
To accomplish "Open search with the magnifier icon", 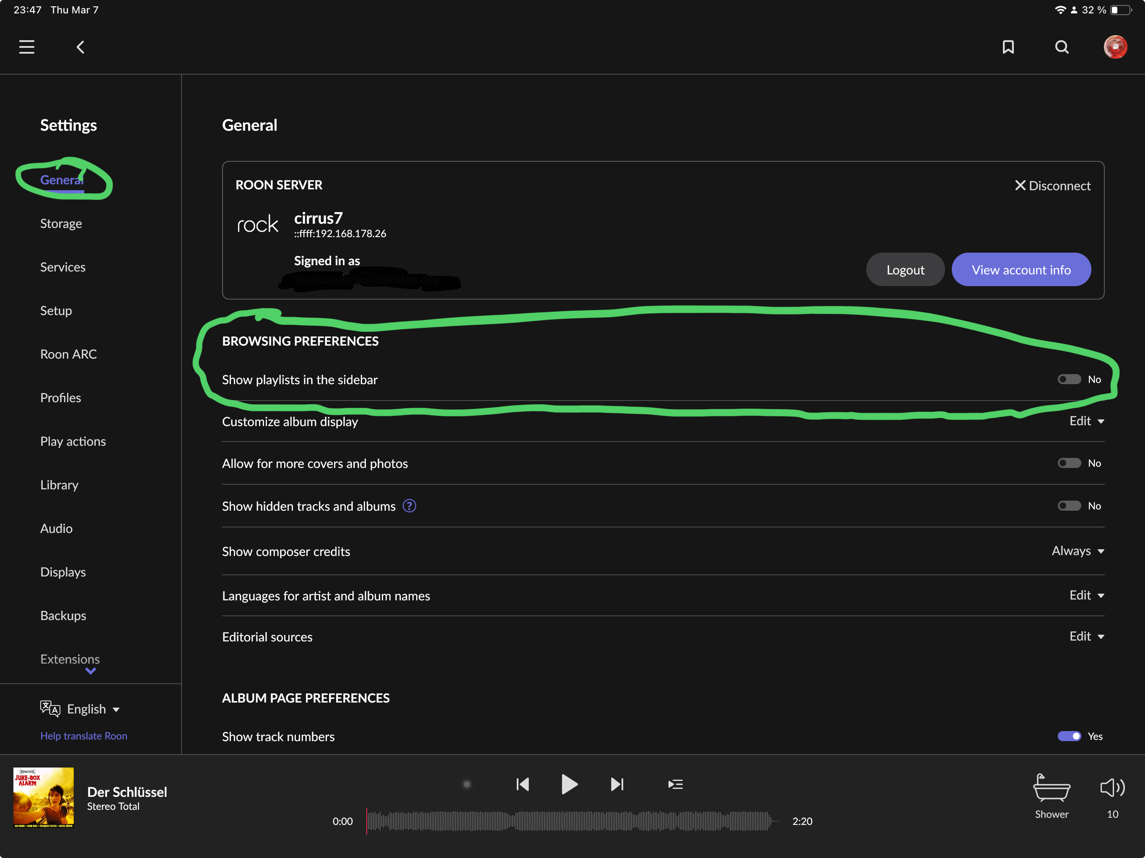I will [1062, 47].
